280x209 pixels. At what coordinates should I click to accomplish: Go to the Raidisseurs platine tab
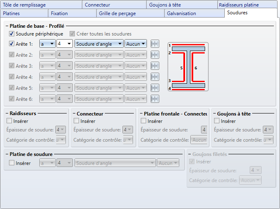point(244,5)
